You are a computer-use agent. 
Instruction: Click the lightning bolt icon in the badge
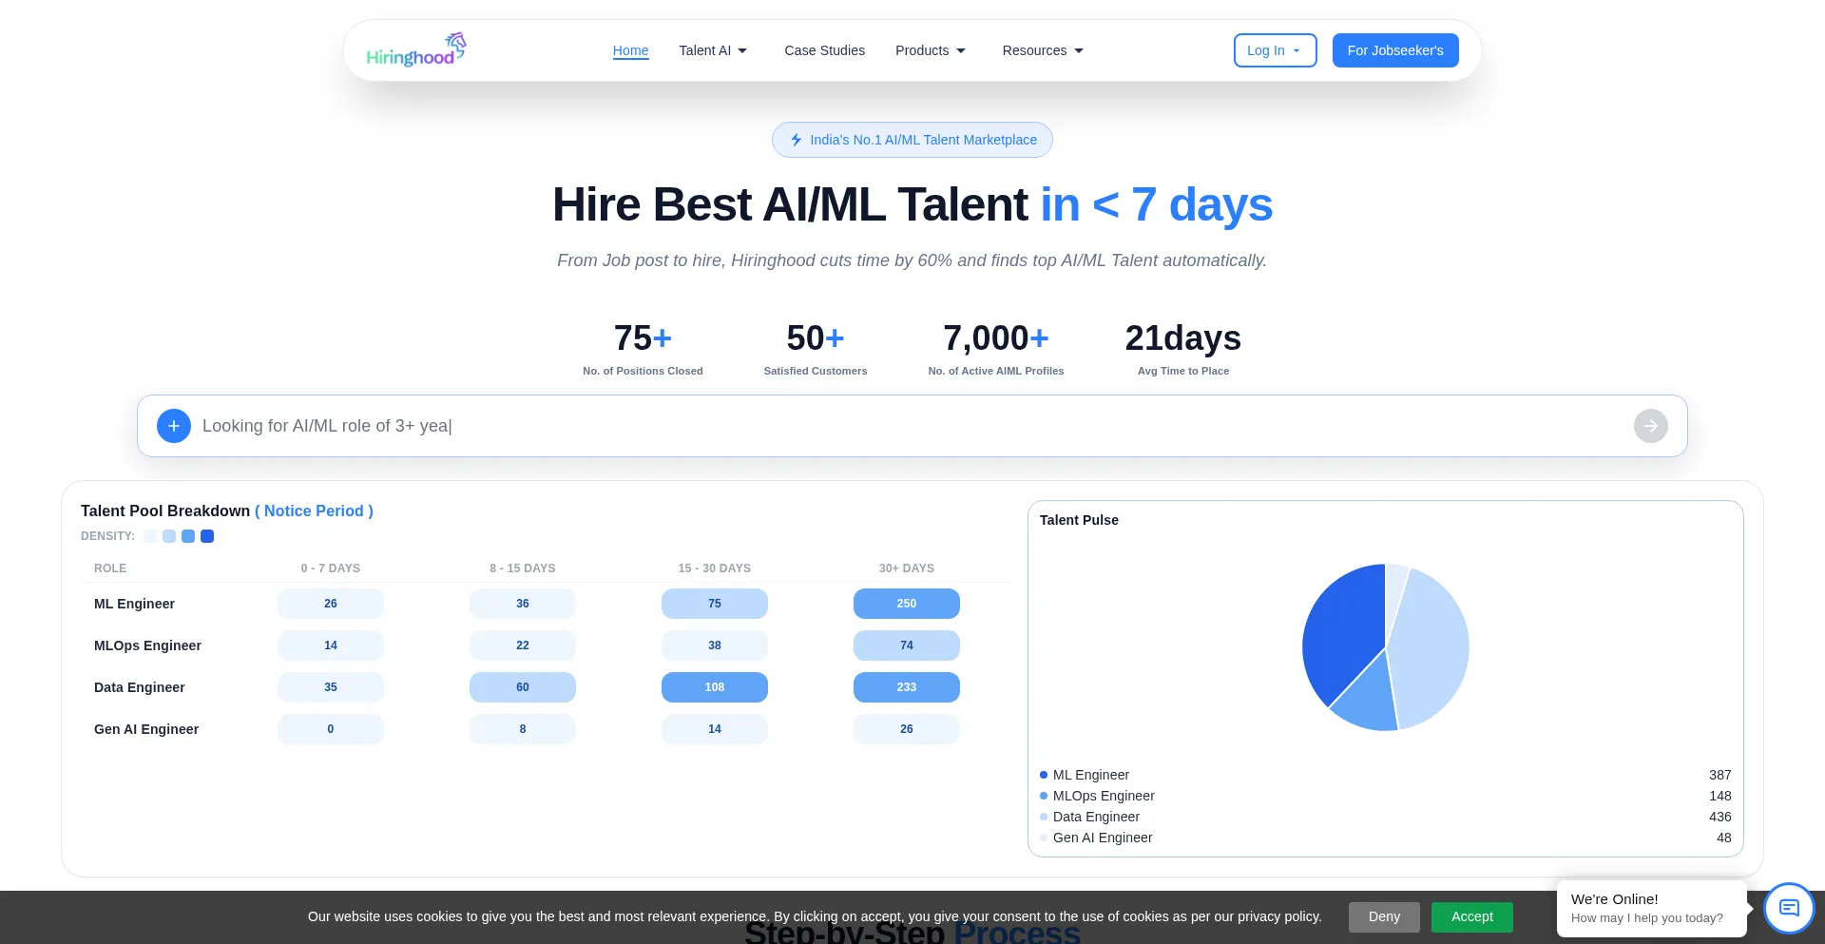tap(797, 140)
